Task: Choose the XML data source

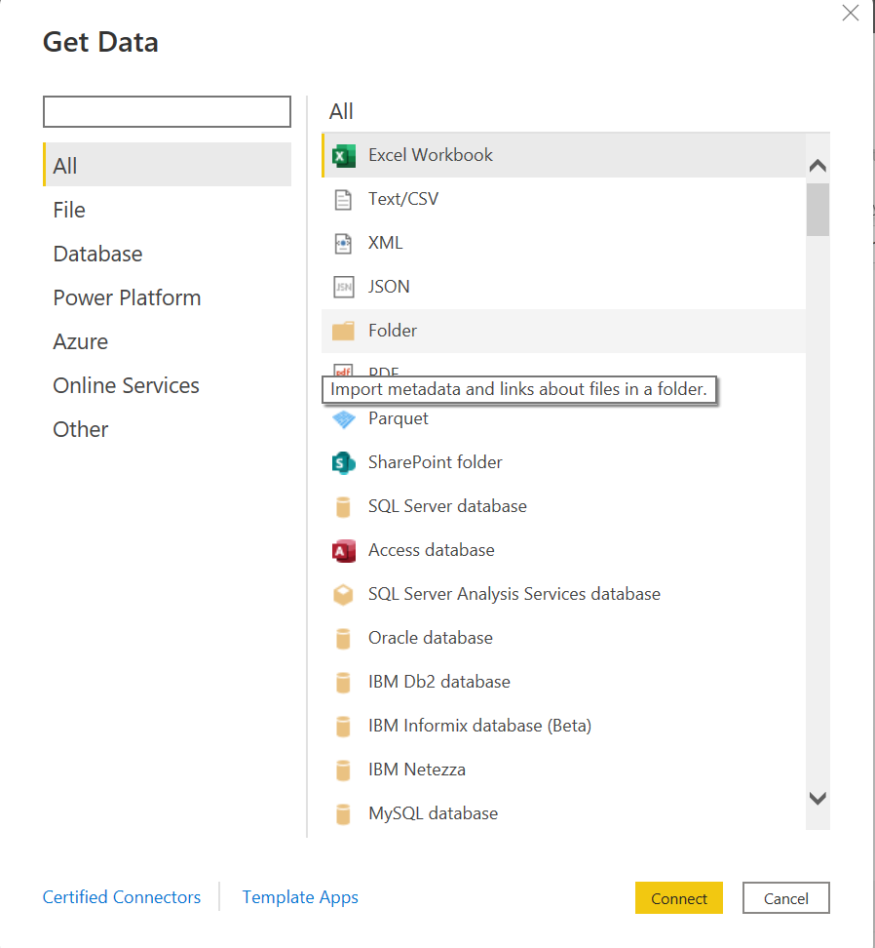Action: pos(387,243)
